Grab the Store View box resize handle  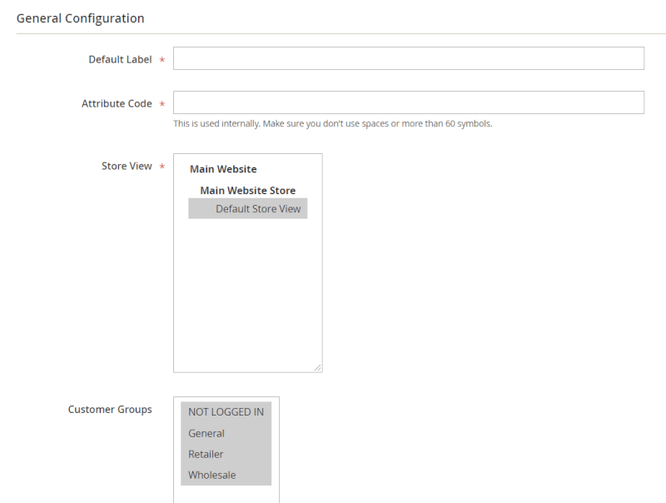(317, 367)
